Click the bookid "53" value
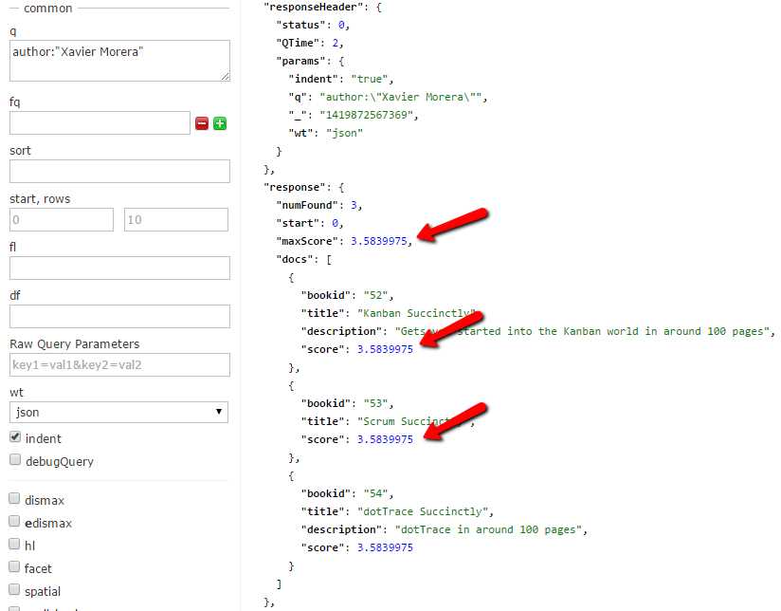The width and height of the screenshot is (781, 611). pyautogui.click(x=375, y=403)
